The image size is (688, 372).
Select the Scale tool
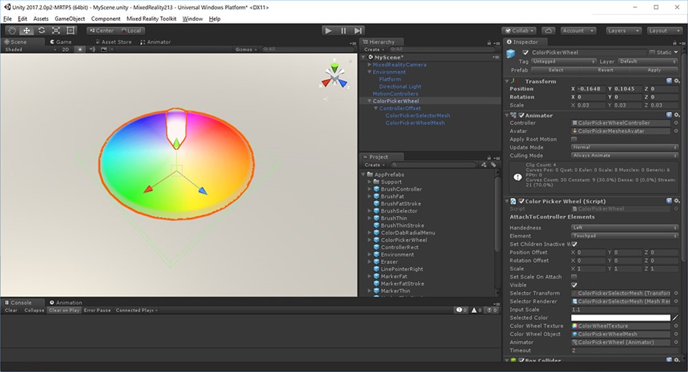(56, 30)
